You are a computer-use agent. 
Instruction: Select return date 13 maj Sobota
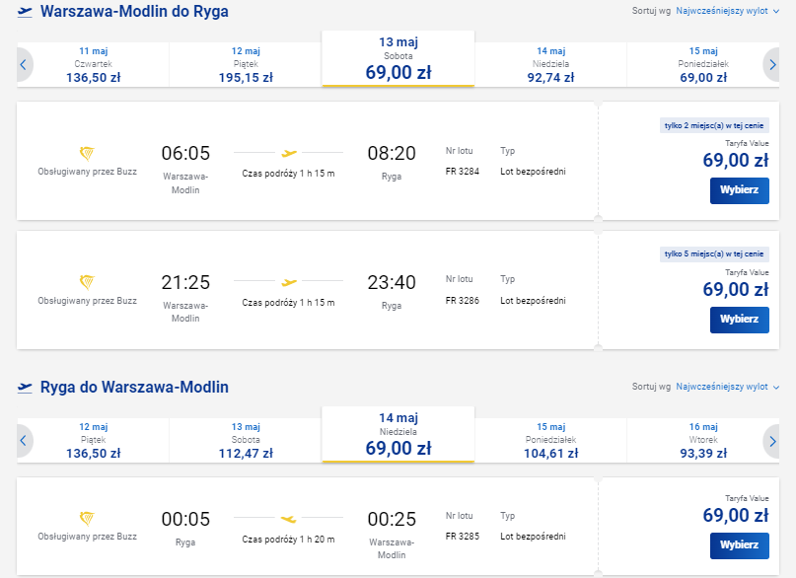(x=246, y=441)
